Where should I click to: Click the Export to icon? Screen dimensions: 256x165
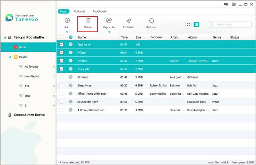coord(109,20)
